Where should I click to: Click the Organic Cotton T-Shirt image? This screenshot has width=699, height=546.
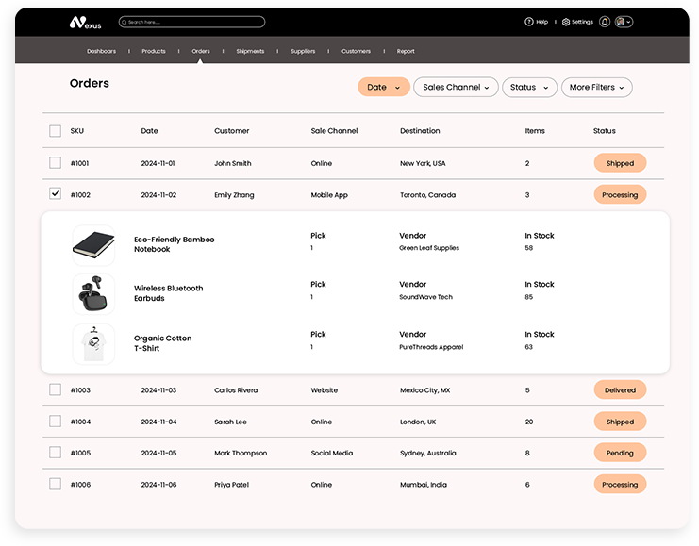(93, 343)
